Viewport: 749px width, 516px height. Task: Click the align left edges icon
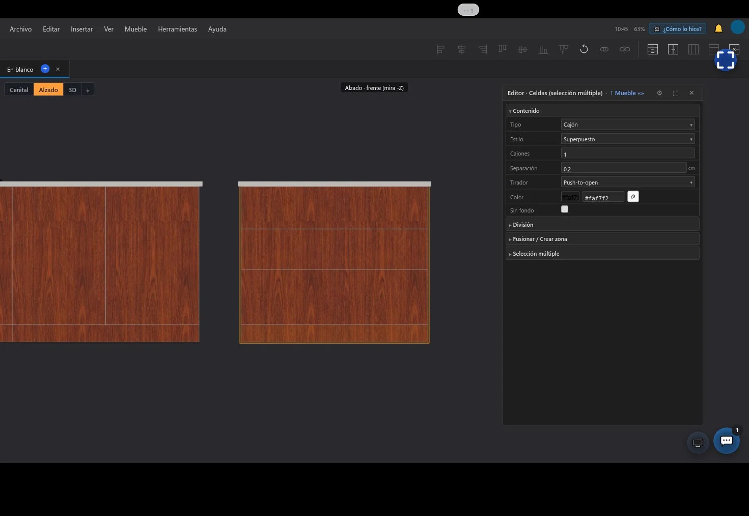pyautogui.click(x=440, y=49)
